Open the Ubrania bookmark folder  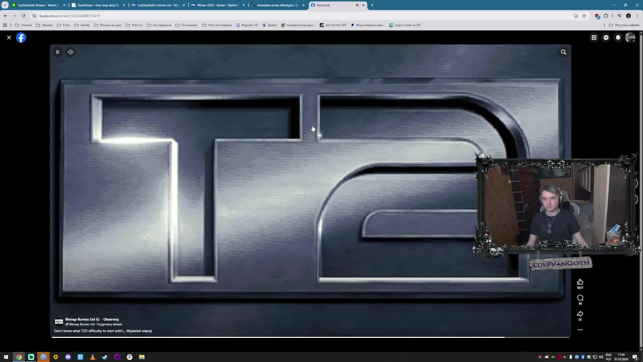(x=23, y=25)
